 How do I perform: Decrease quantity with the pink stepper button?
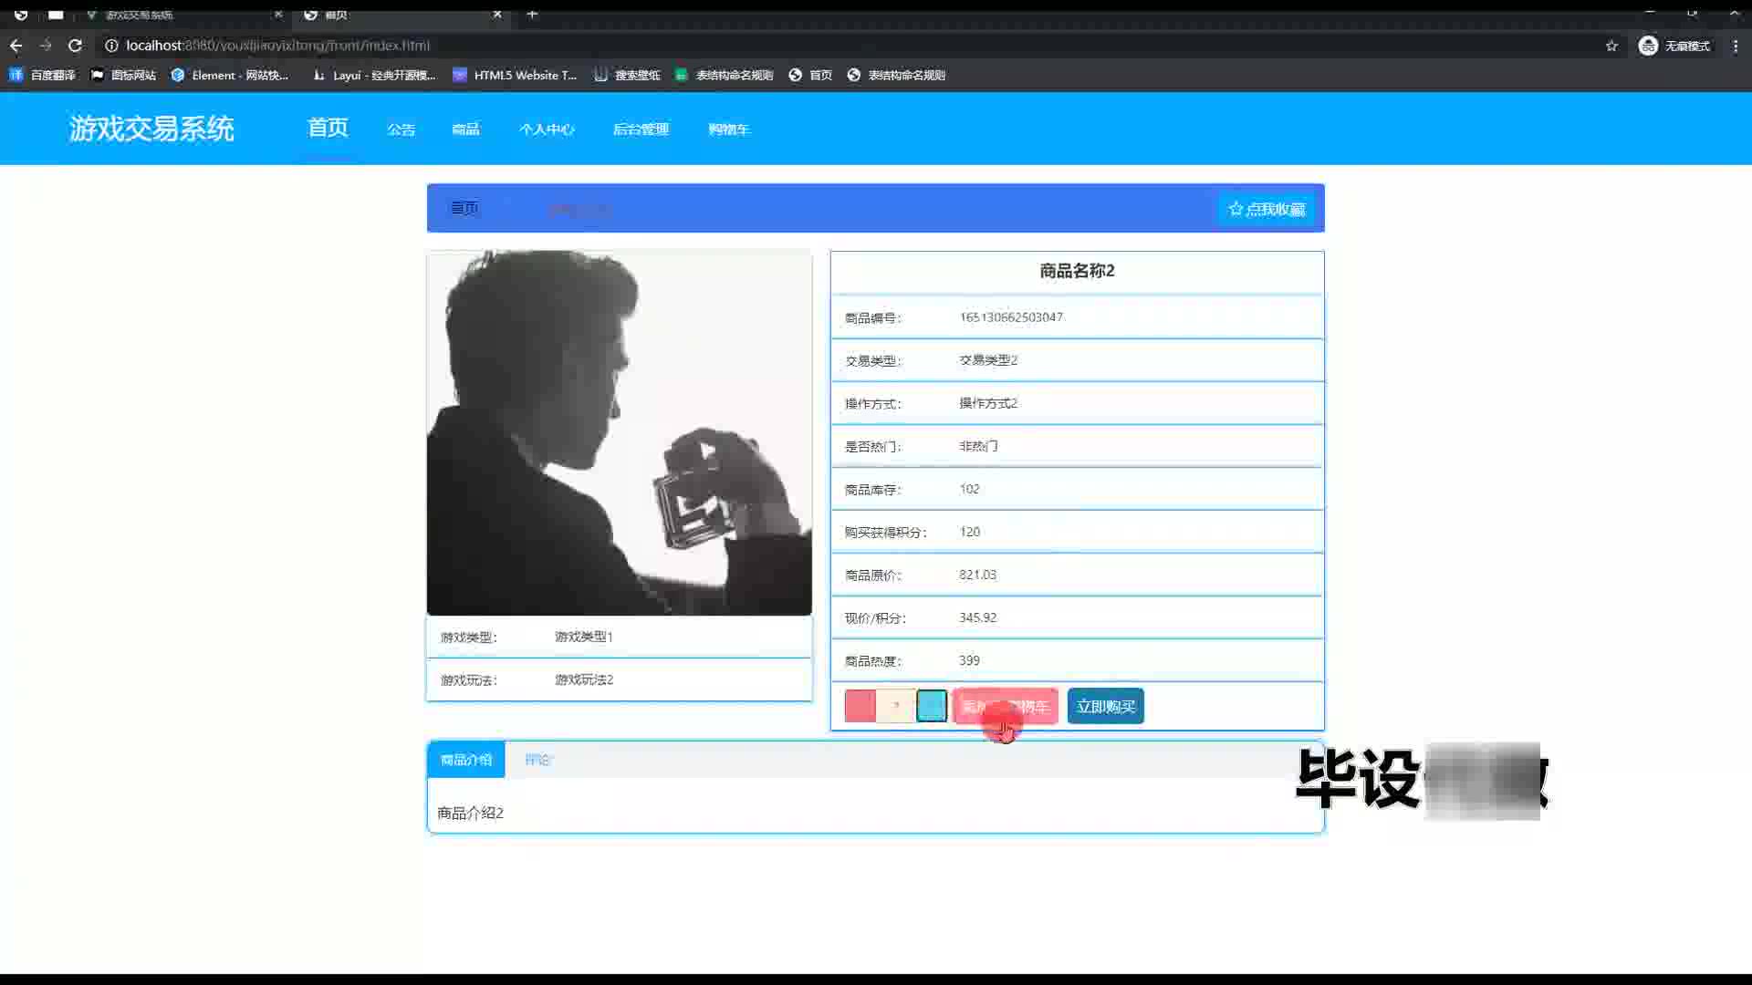[860, 706]
